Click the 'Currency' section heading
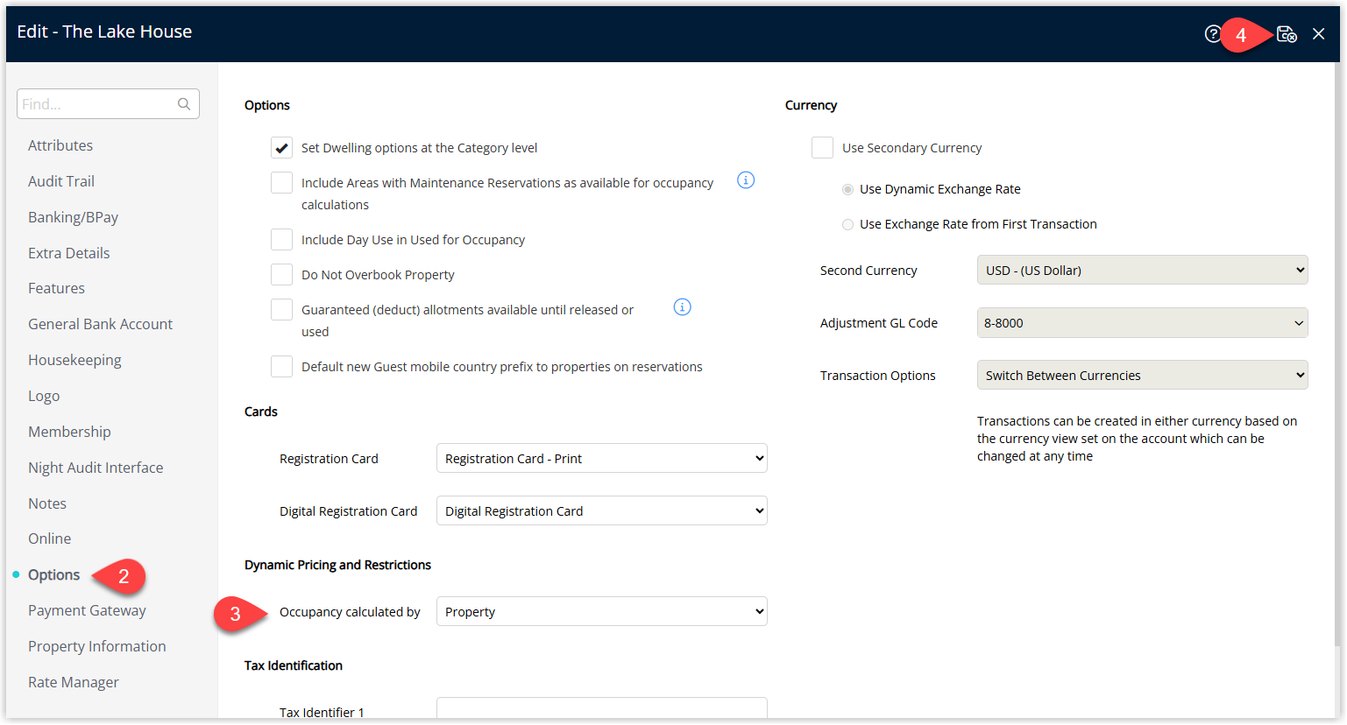This screenshot has height=725, width=1347. point(811,105)
